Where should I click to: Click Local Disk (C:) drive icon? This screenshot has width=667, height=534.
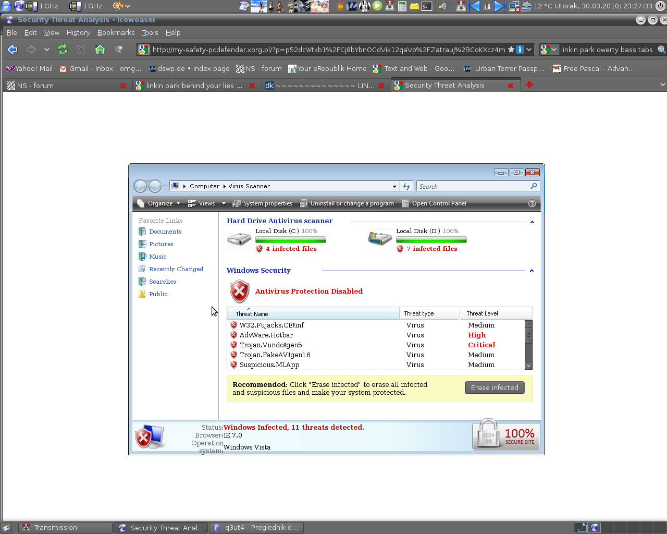point(239,239)
